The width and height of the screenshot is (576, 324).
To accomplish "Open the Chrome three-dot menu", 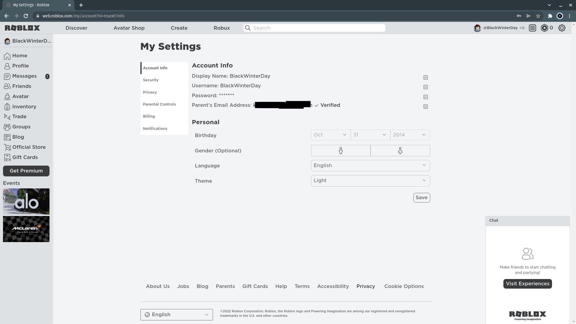I will click(x=570, y=16).
